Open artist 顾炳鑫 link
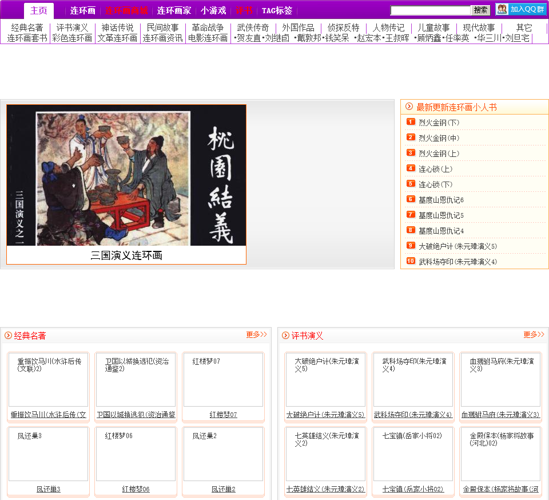This screenshot has width=549, height=500. coord(429,38)
